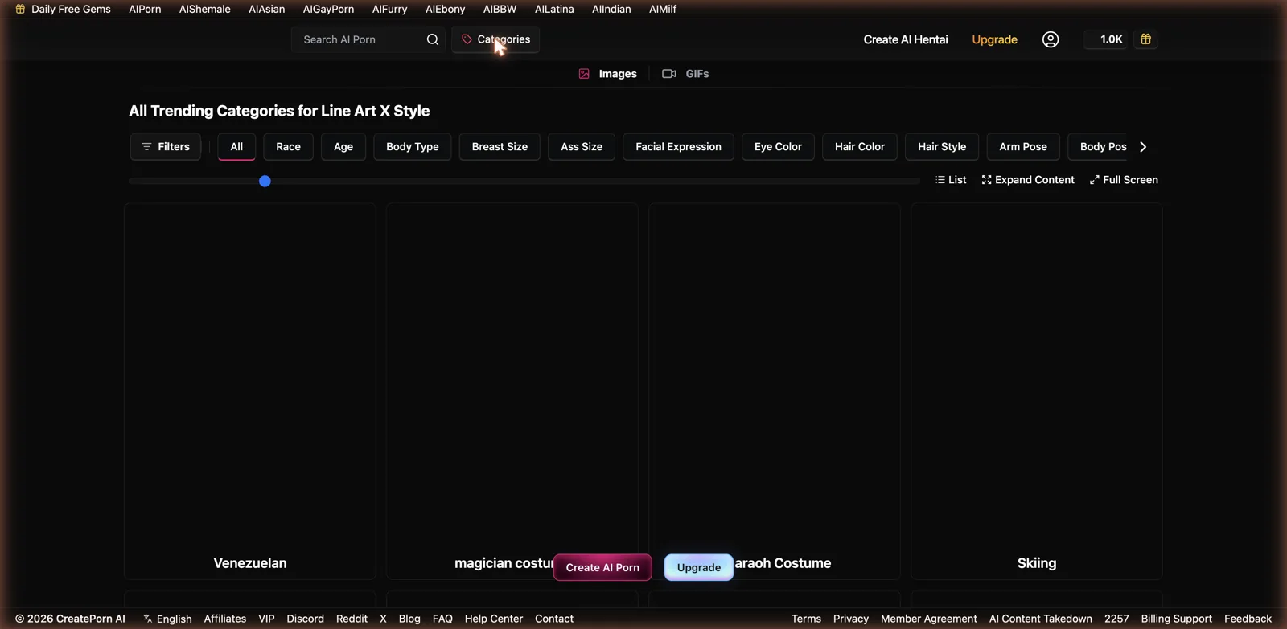Click the List view icon
Screen dimensions: 1287x629
(x=940, y=180)
